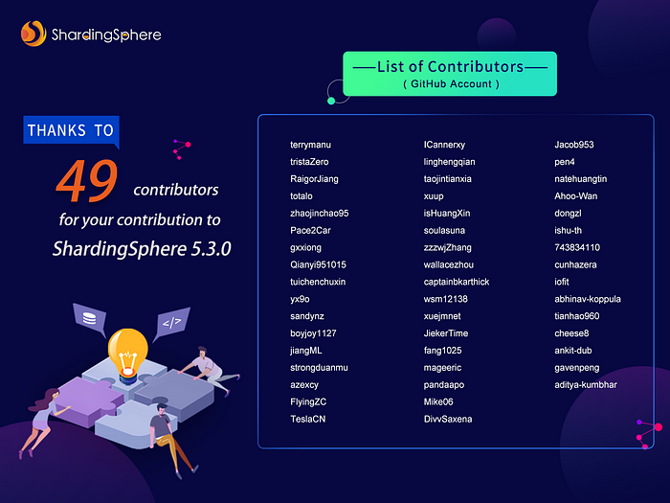The height and width of the screenshot is (503, 670).
Task: Open ICannerxy GitHub account name
Action: coord(444,145)
